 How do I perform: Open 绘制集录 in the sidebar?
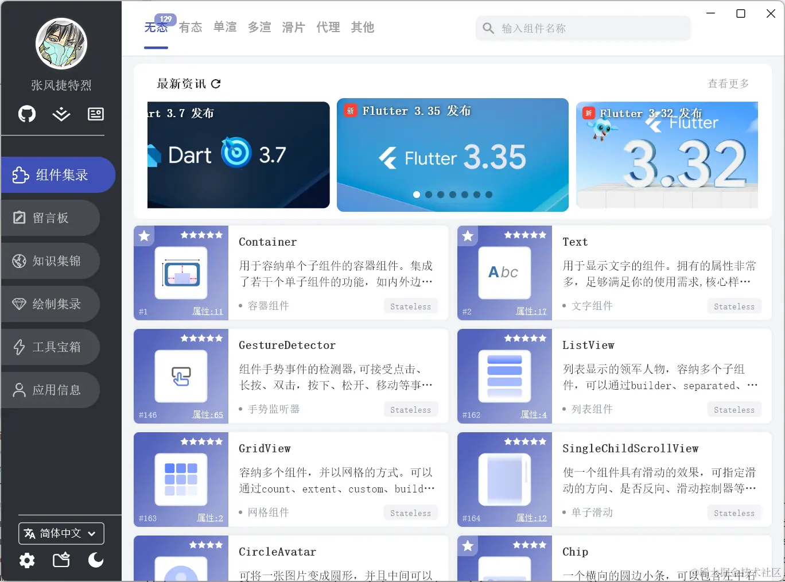50,304
